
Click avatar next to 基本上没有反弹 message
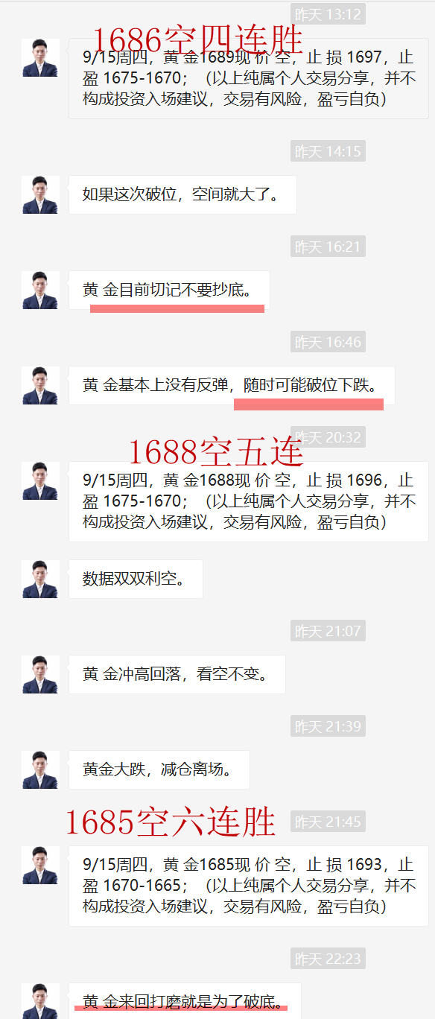click(x=40, y=385)
